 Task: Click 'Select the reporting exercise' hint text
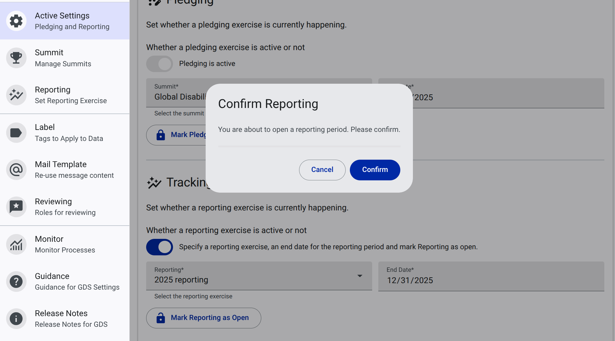(193, 296)
